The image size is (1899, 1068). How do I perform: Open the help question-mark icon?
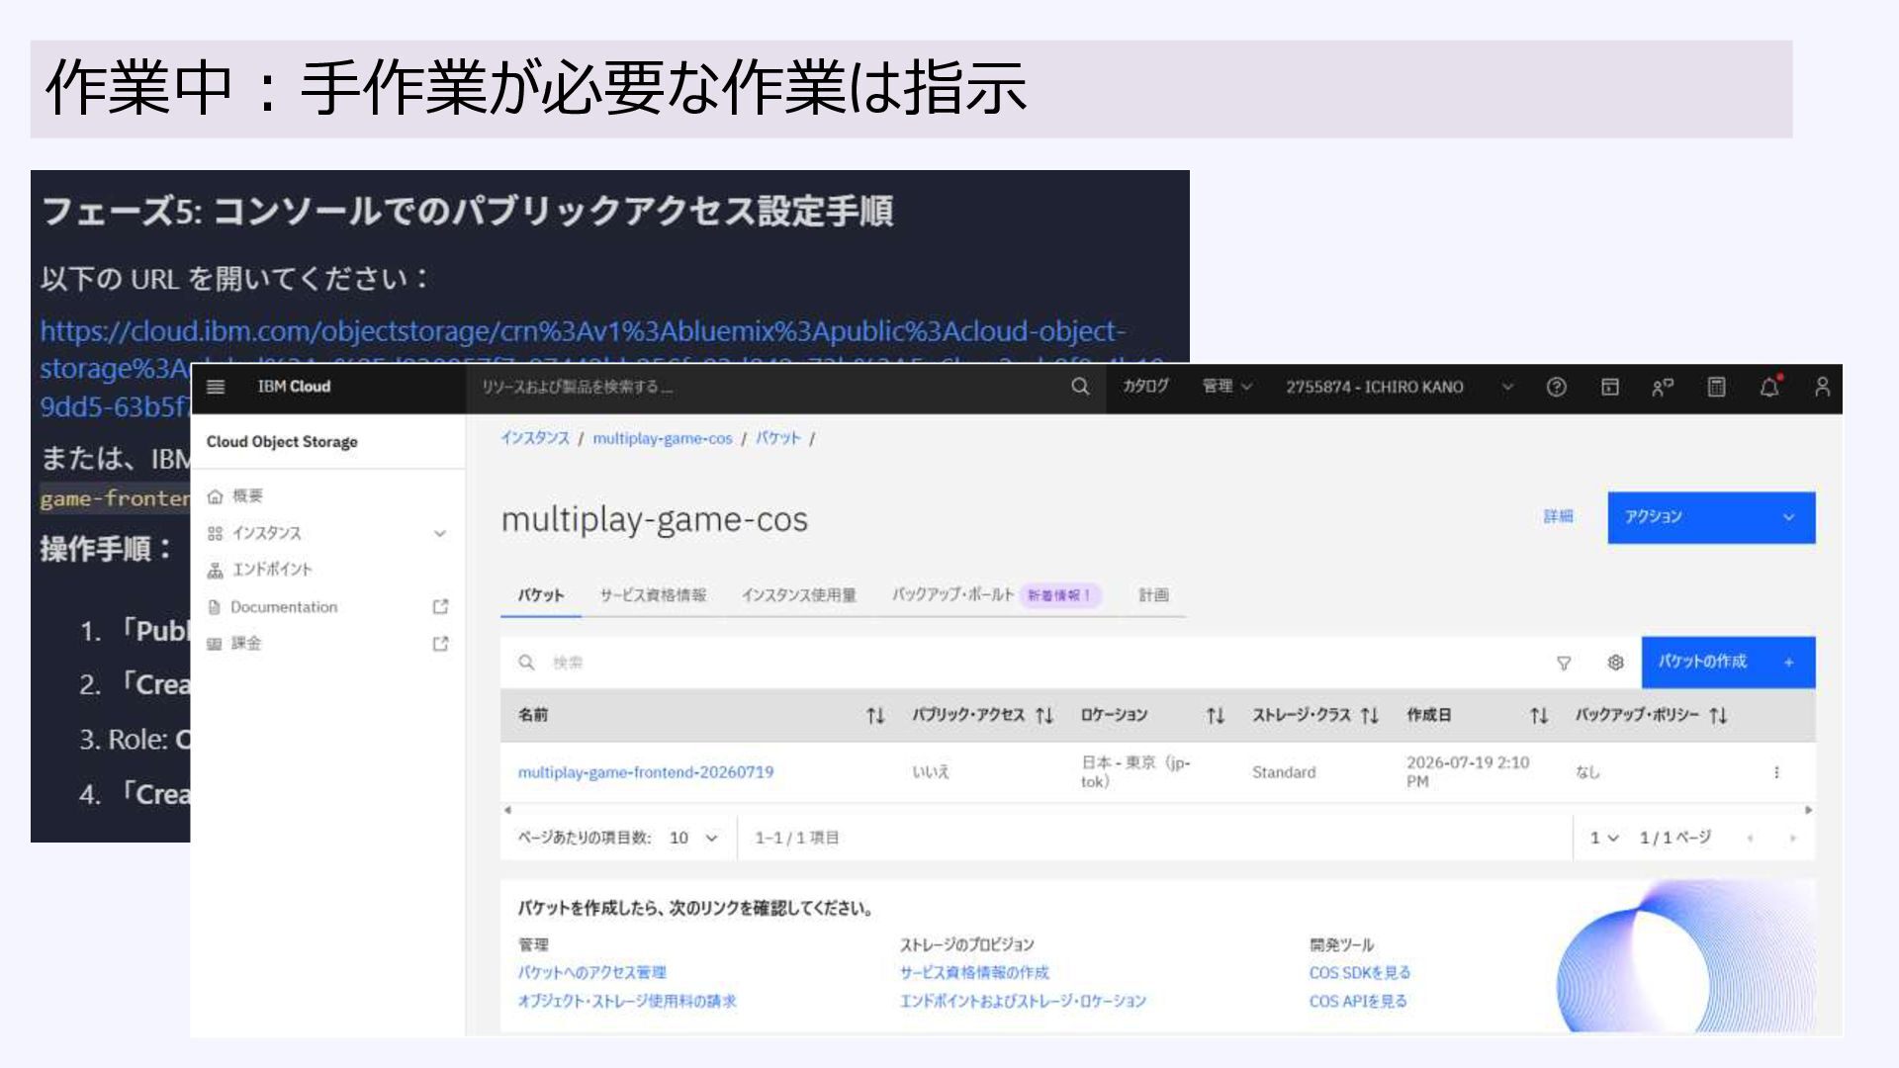(1556, 387)
